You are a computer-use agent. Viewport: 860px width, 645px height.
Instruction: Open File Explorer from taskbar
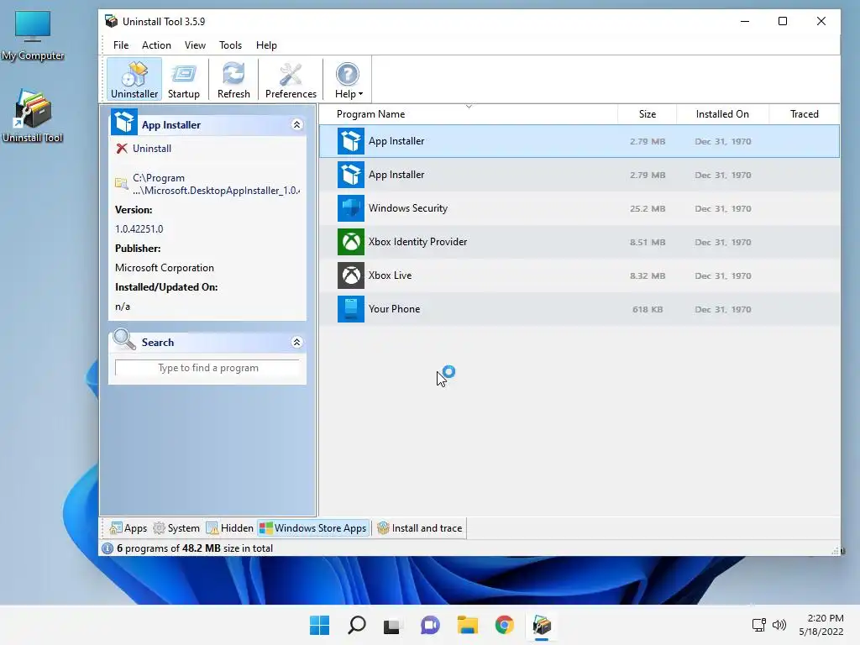click(467, 625)
